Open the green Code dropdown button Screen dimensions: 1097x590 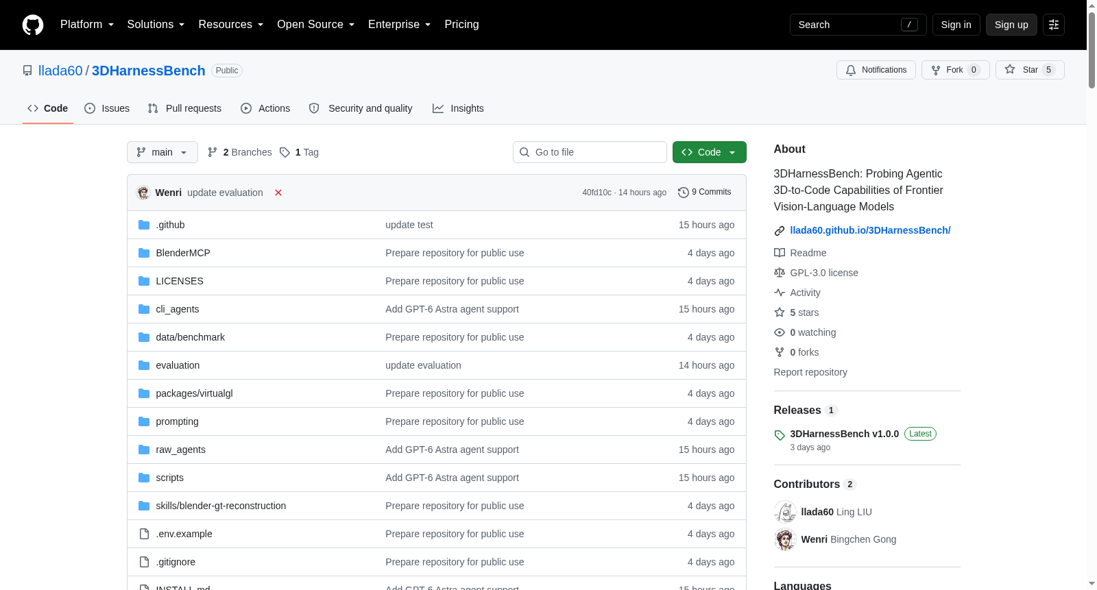(x=710, y=152)
